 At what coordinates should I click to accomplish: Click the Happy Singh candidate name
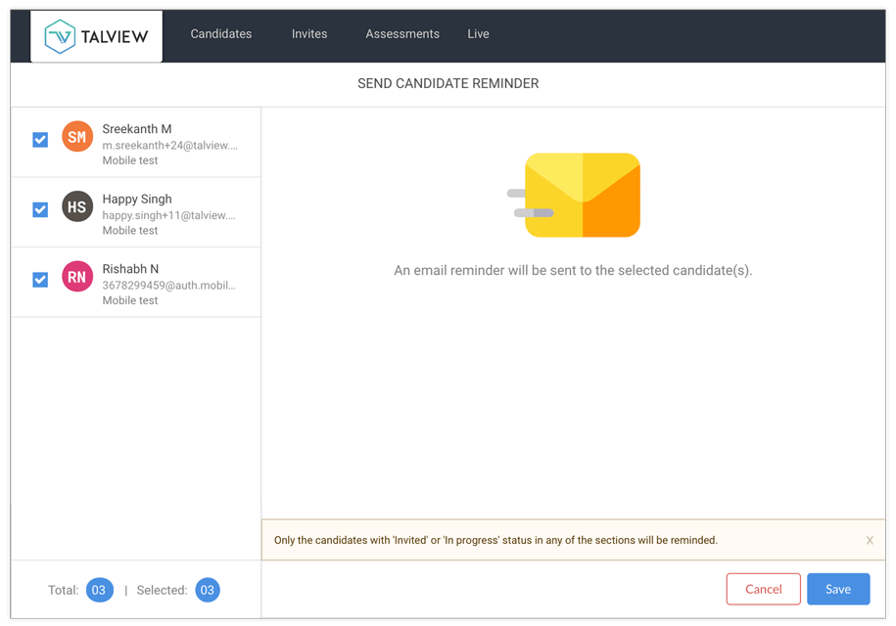[137, 199]
